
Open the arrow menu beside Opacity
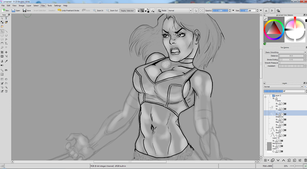point(233,11)
